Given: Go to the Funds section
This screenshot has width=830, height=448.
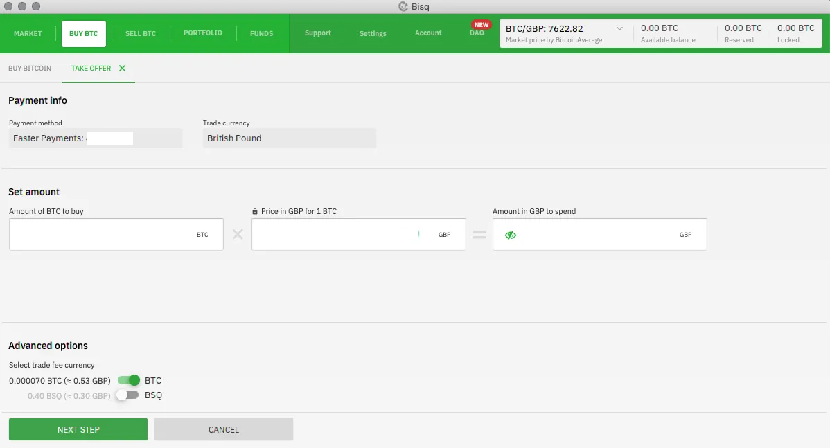Looking at the screenshot, I should pyautogui.click(x=261, y=33).
